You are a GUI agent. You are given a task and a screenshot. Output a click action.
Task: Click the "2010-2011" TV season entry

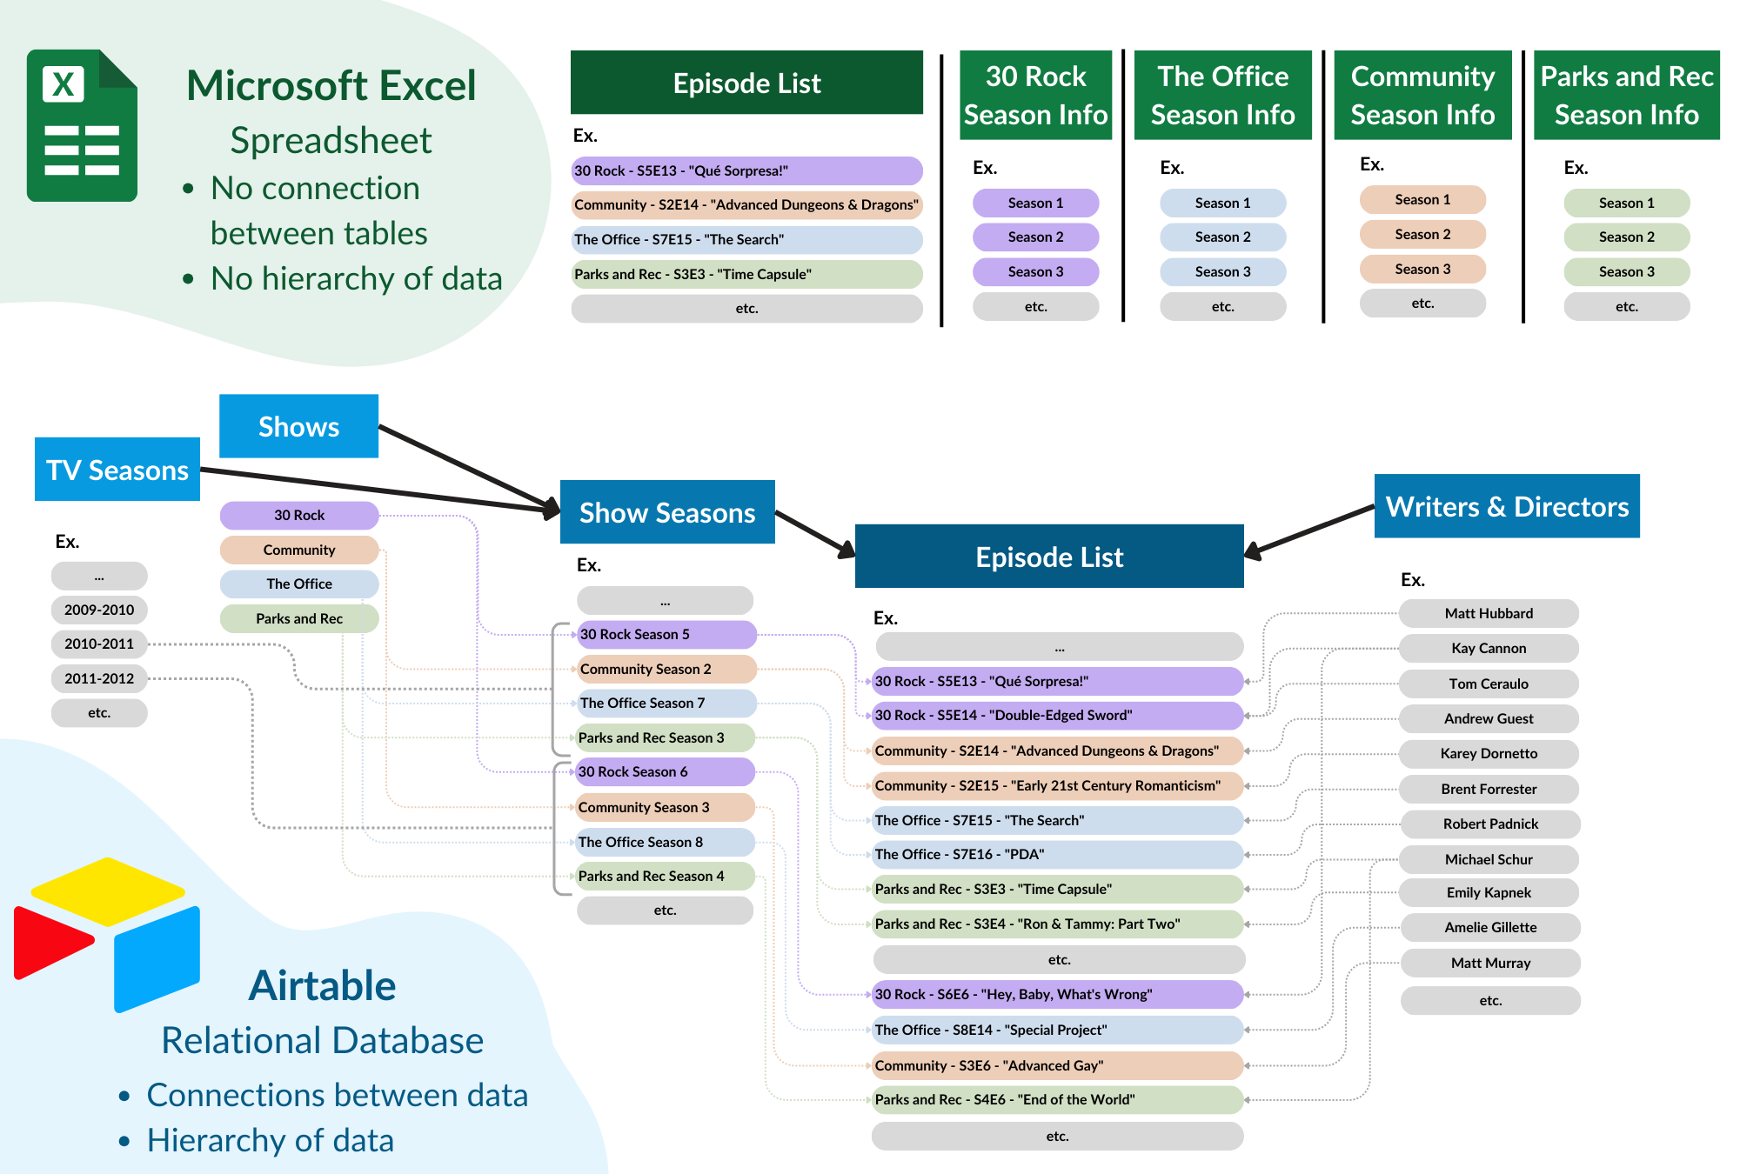(99, 644)
